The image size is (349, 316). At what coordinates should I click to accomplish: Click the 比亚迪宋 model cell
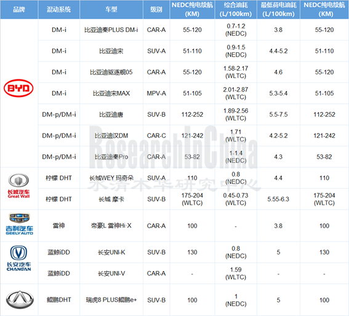(x=111, y=51)
